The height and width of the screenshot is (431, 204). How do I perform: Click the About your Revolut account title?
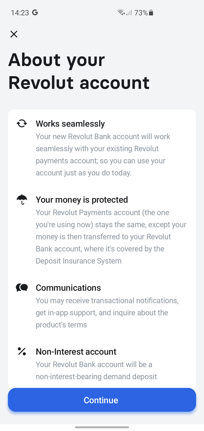79,71
